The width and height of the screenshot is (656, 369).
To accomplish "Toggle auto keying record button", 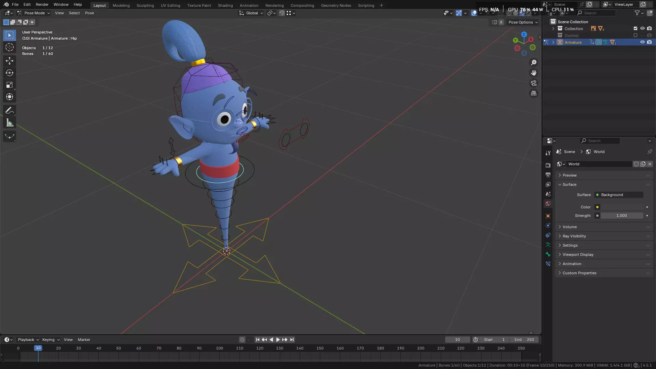I will 242,340.
